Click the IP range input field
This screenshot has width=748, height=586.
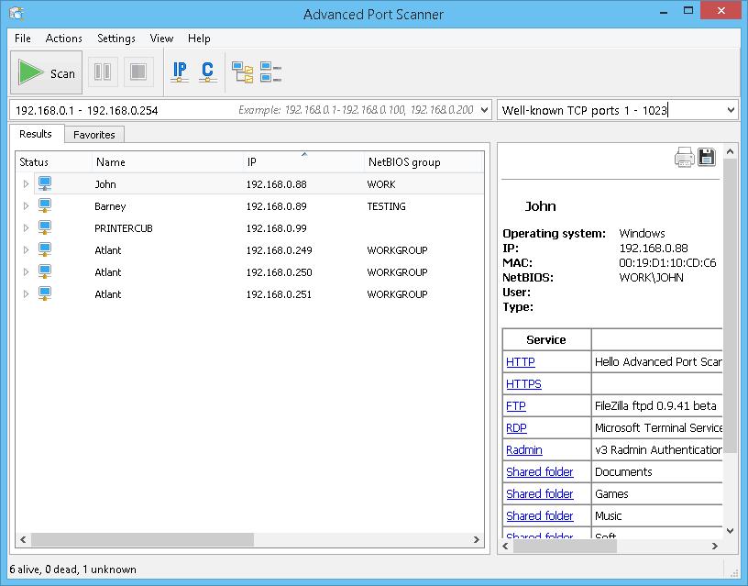119,110
